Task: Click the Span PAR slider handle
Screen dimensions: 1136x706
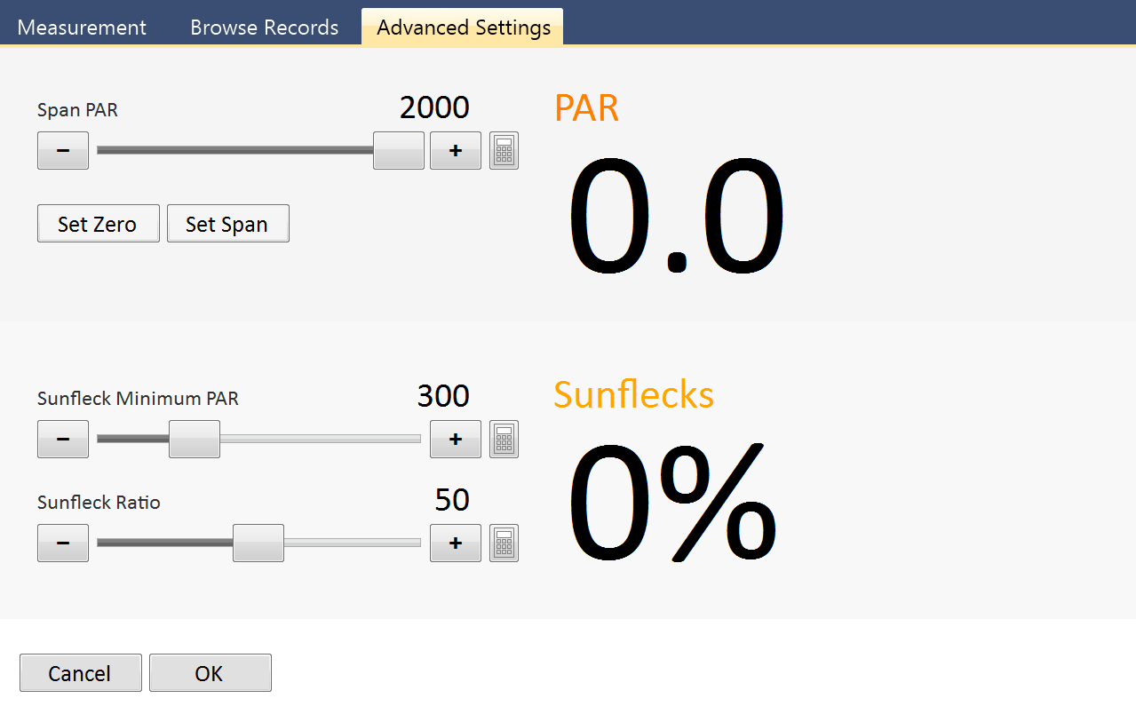Action: (x=398, y=151)
